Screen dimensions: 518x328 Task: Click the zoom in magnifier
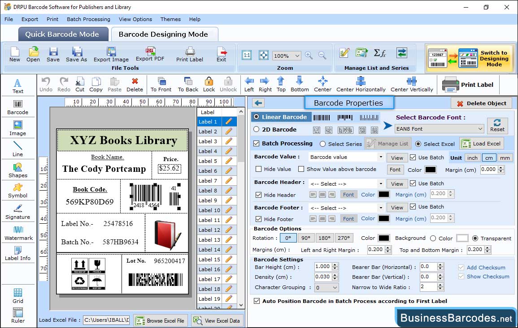(309, 55)
